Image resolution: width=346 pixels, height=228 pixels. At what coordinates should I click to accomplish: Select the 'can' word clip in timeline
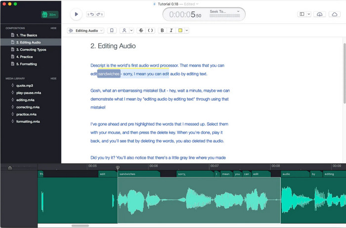(x=247, y=174)
